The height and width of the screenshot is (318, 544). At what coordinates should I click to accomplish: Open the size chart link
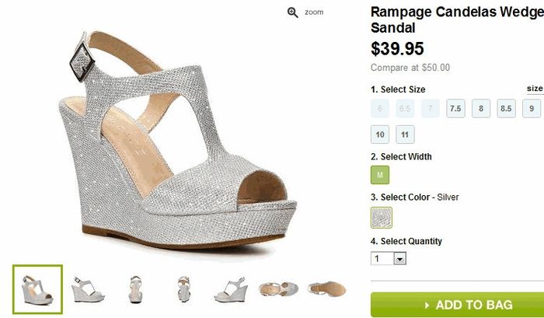pos(535,89)
